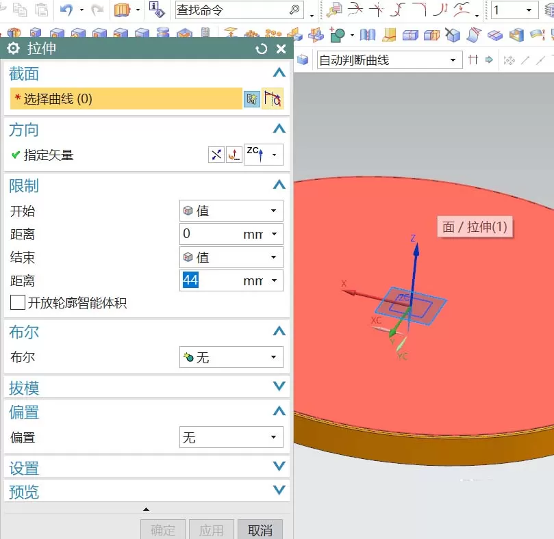This screenshot has height=539, width=554.
Task: Enable the 开放轮廓智能体积 checkbox
Action: pos(17,302)
